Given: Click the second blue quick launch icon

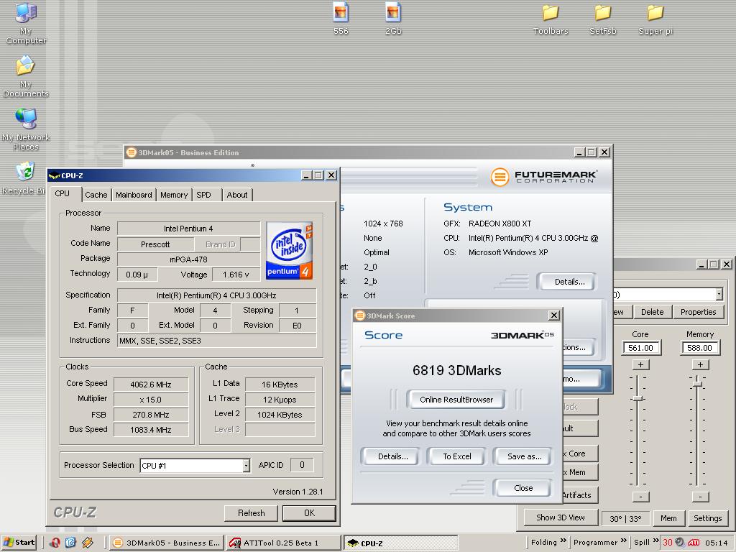Looking at the screenshot, I should 70,543.
